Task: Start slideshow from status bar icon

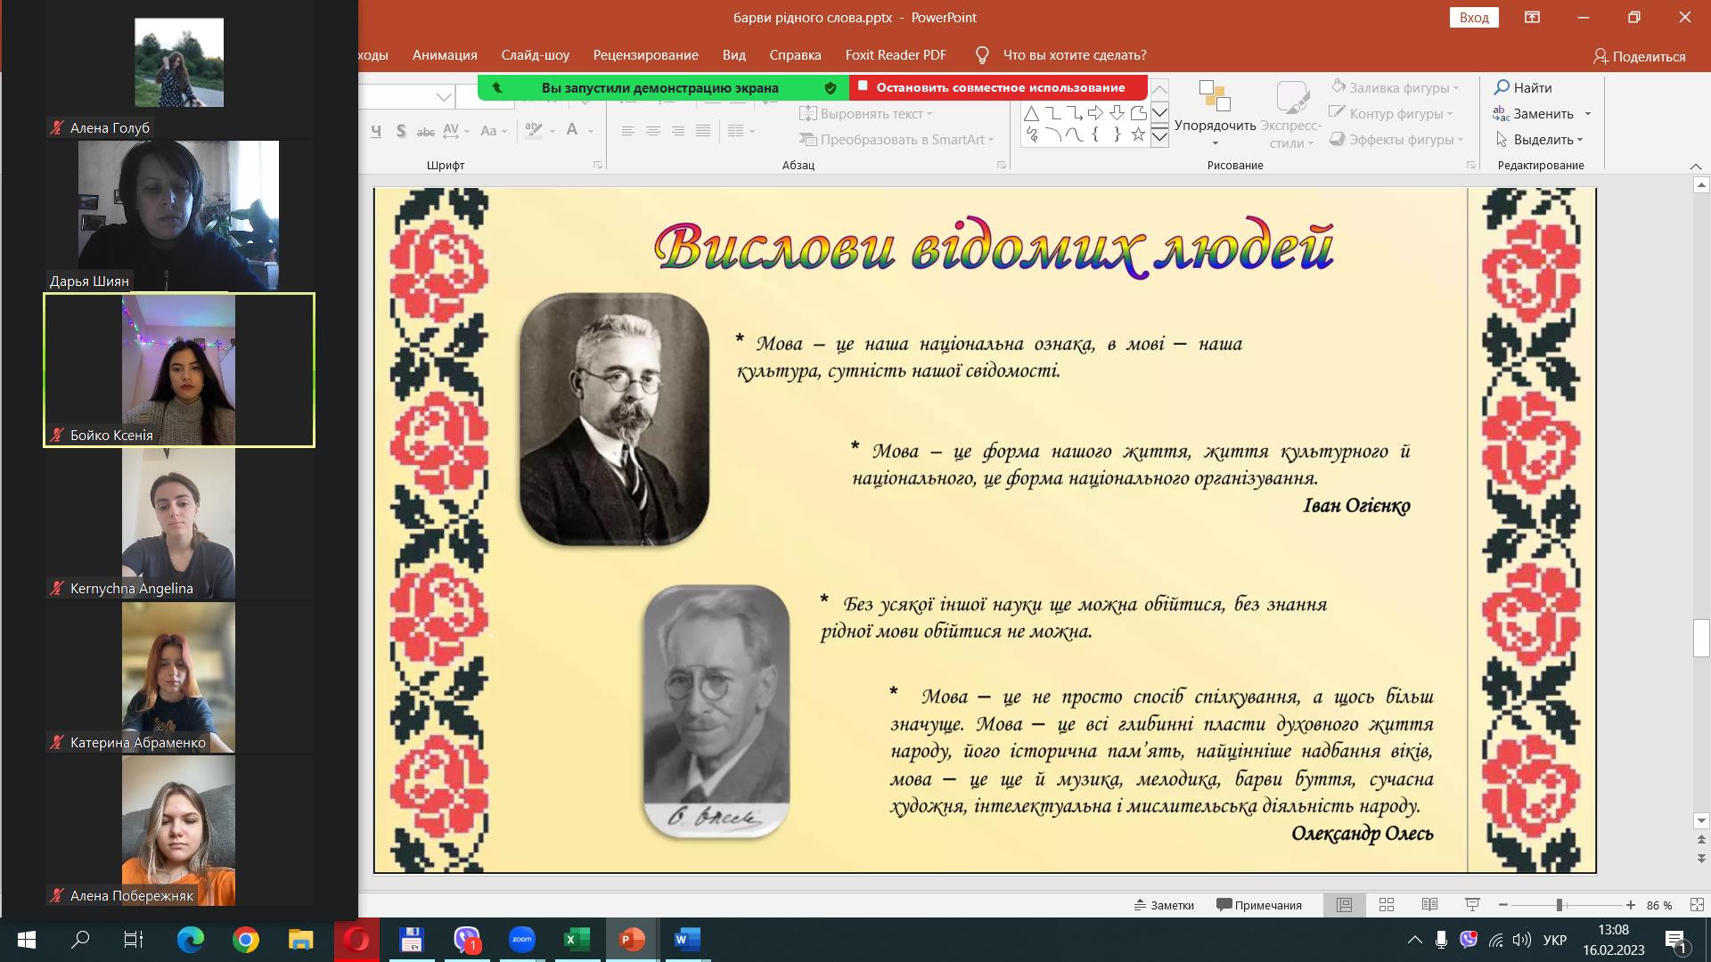Action: (x=1472, y=905)
